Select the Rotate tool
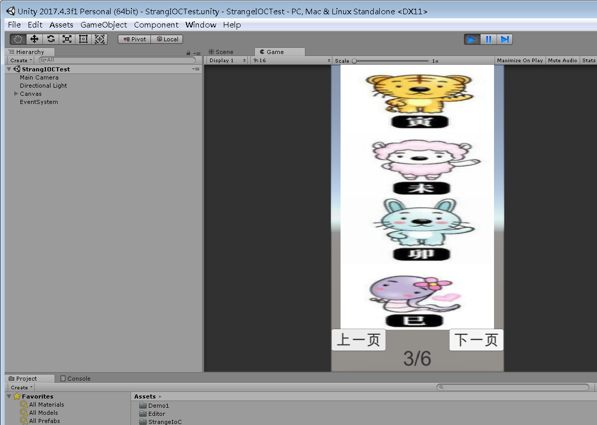The height and width of the screenshot is (425, 597). coord(50,39)
